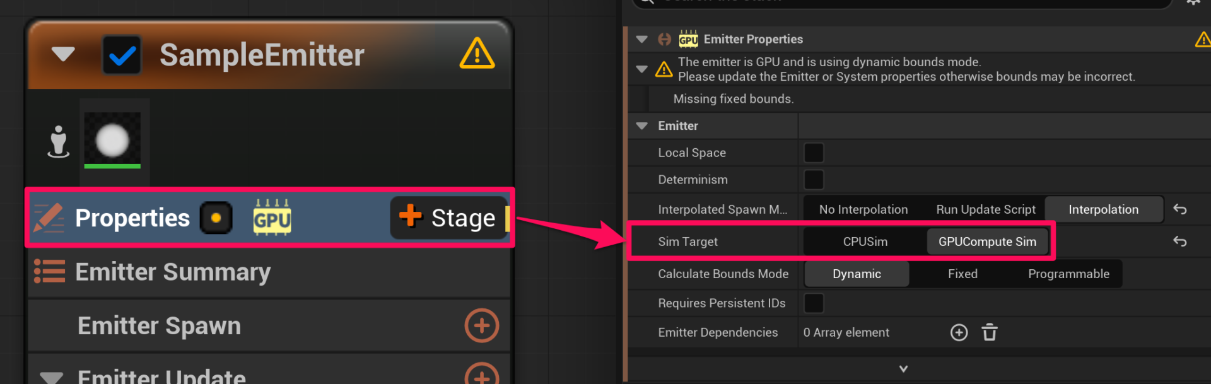Add an Emitter Dependencies array element
This screenshot has width=1211, height=384.
(x=959, y=332)
